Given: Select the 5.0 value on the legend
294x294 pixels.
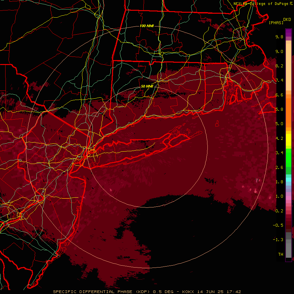Looking at the screenshot, I should (x=279, y=124).
